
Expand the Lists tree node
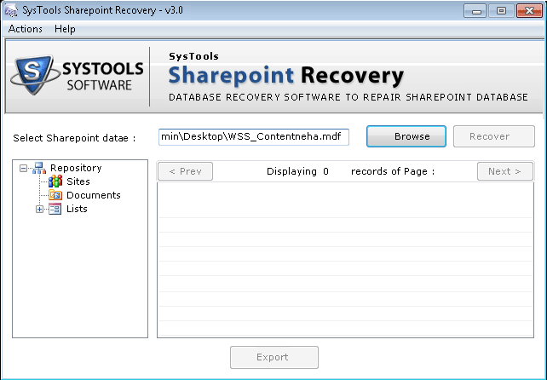pyautogui.click(x=39, y=210)
